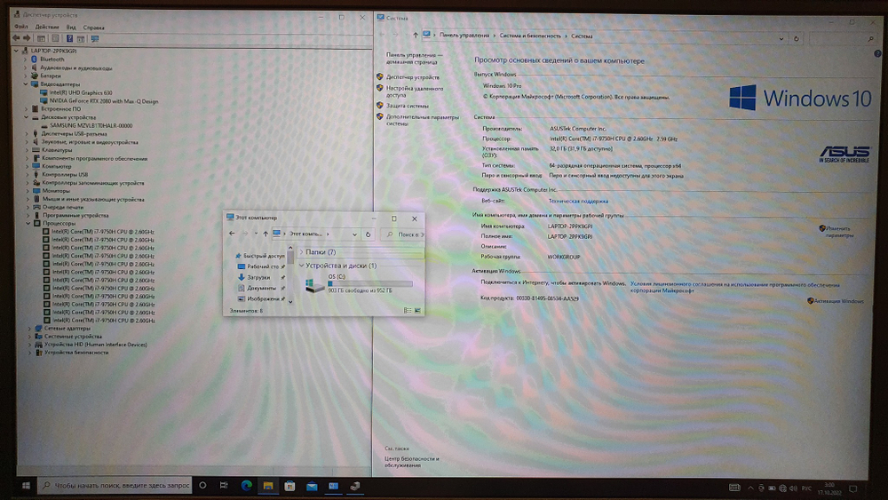Open the Файл menu in Device Manager
The image size is (888, 500).
[x=21, y=27]
